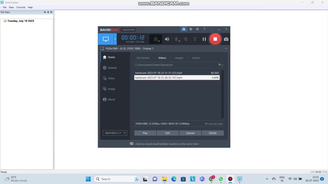Open the Sort by Date option

[214, 124]
